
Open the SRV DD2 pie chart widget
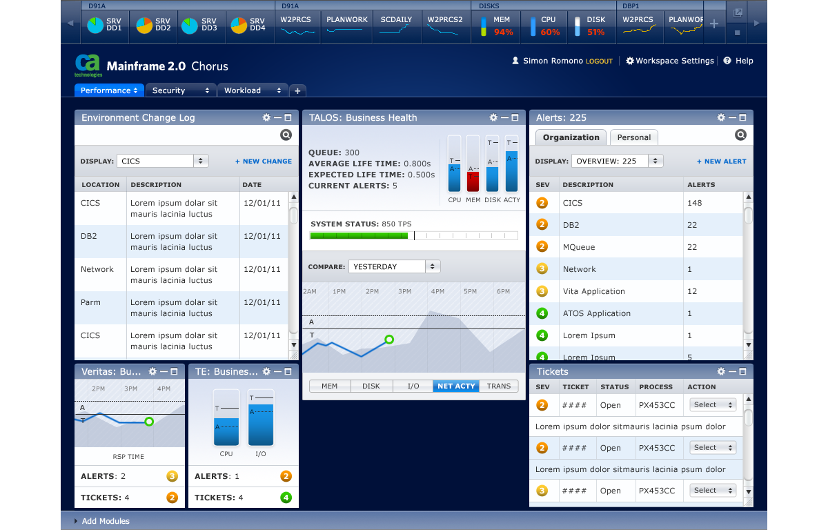(x=154, y=26)
